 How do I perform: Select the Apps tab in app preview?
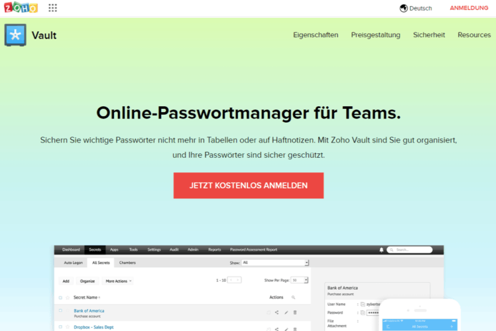[x=114, y=249]
